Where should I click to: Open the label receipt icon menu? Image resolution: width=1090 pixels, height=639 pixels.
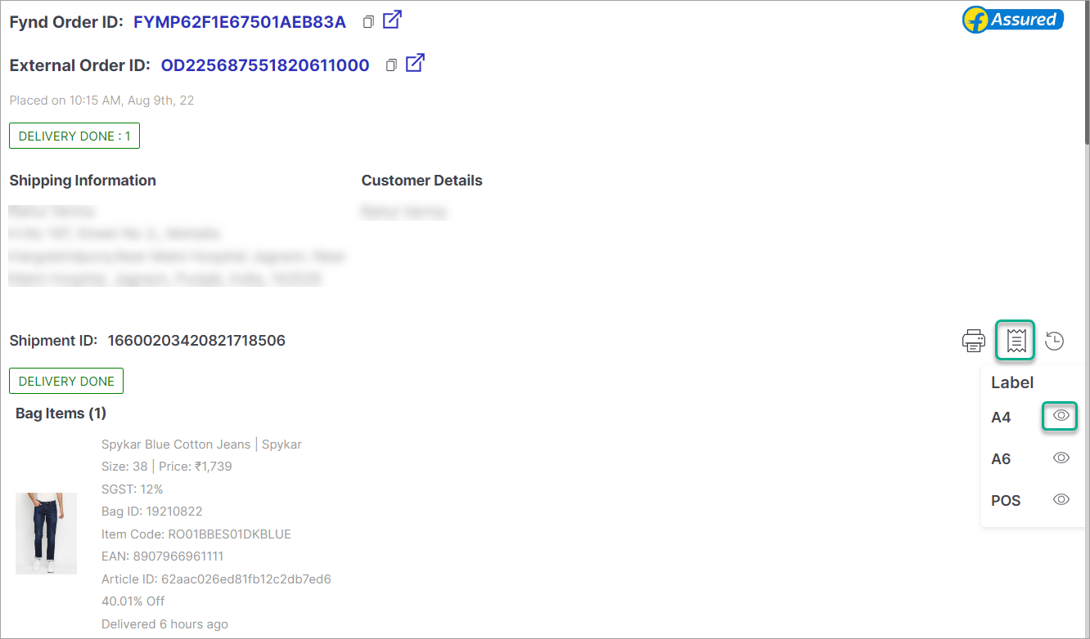click(x=1016, y=340)
